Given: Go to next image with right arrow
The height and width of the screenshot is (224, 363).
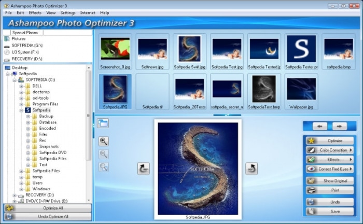Looking at the screenshot, I should (x=339, y=127).
